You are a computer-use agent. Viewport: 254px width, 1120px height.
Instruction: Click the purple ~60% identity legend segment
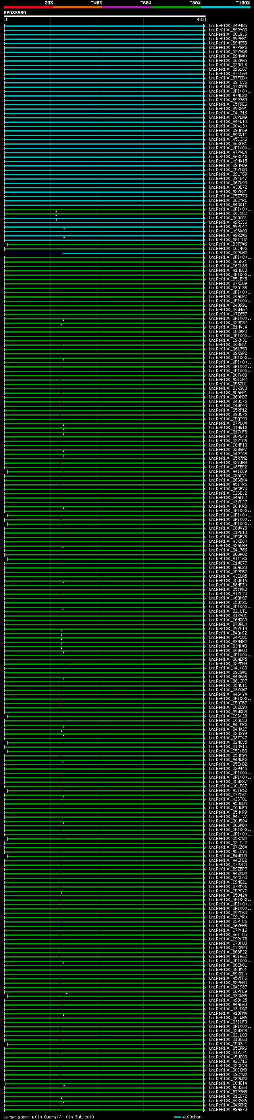coord(127,7)
